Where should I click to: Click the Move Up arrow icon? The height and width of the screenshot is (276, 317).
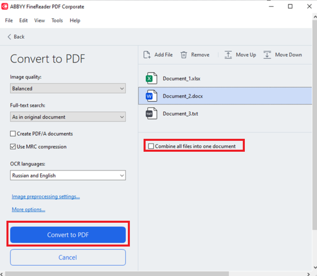[228, 55]
